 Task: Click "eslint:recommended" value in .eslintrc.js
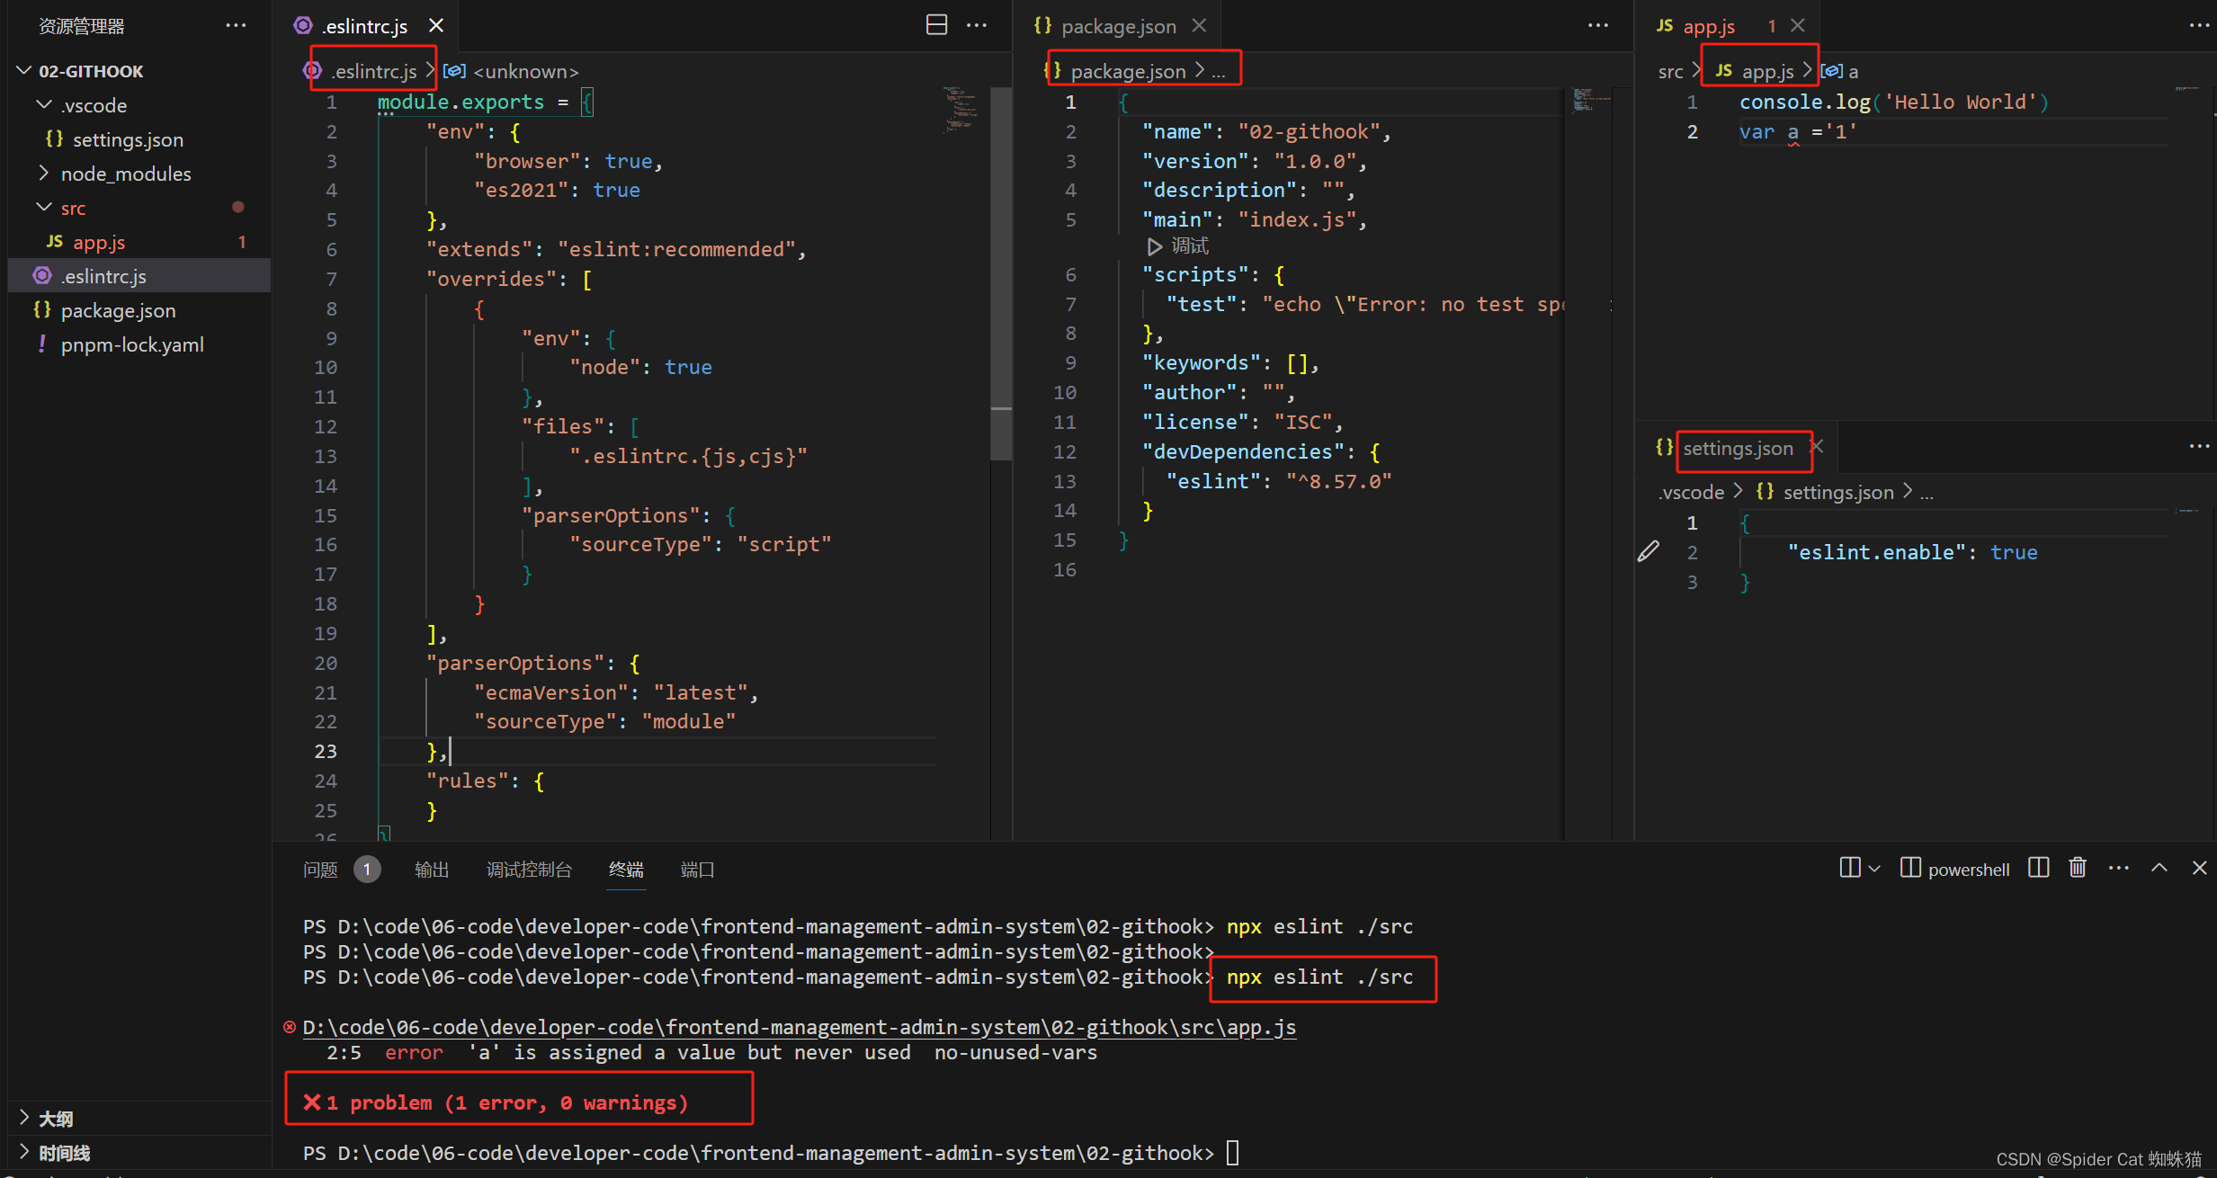pos(676,249)
